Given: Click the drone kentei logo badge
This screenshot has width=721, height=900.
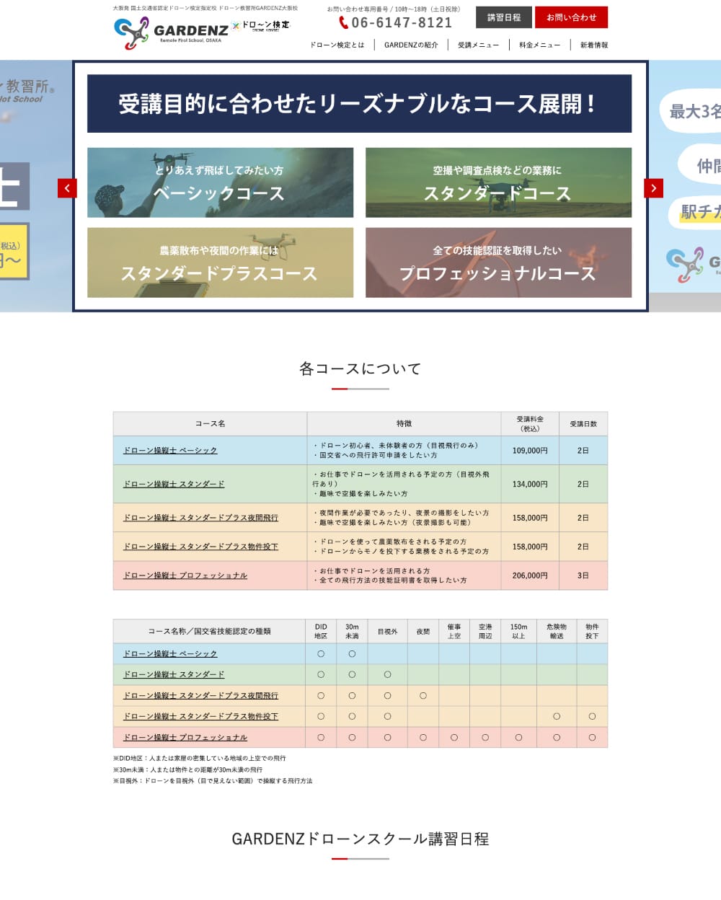Looking at the screenshot, I should [261, 26].
